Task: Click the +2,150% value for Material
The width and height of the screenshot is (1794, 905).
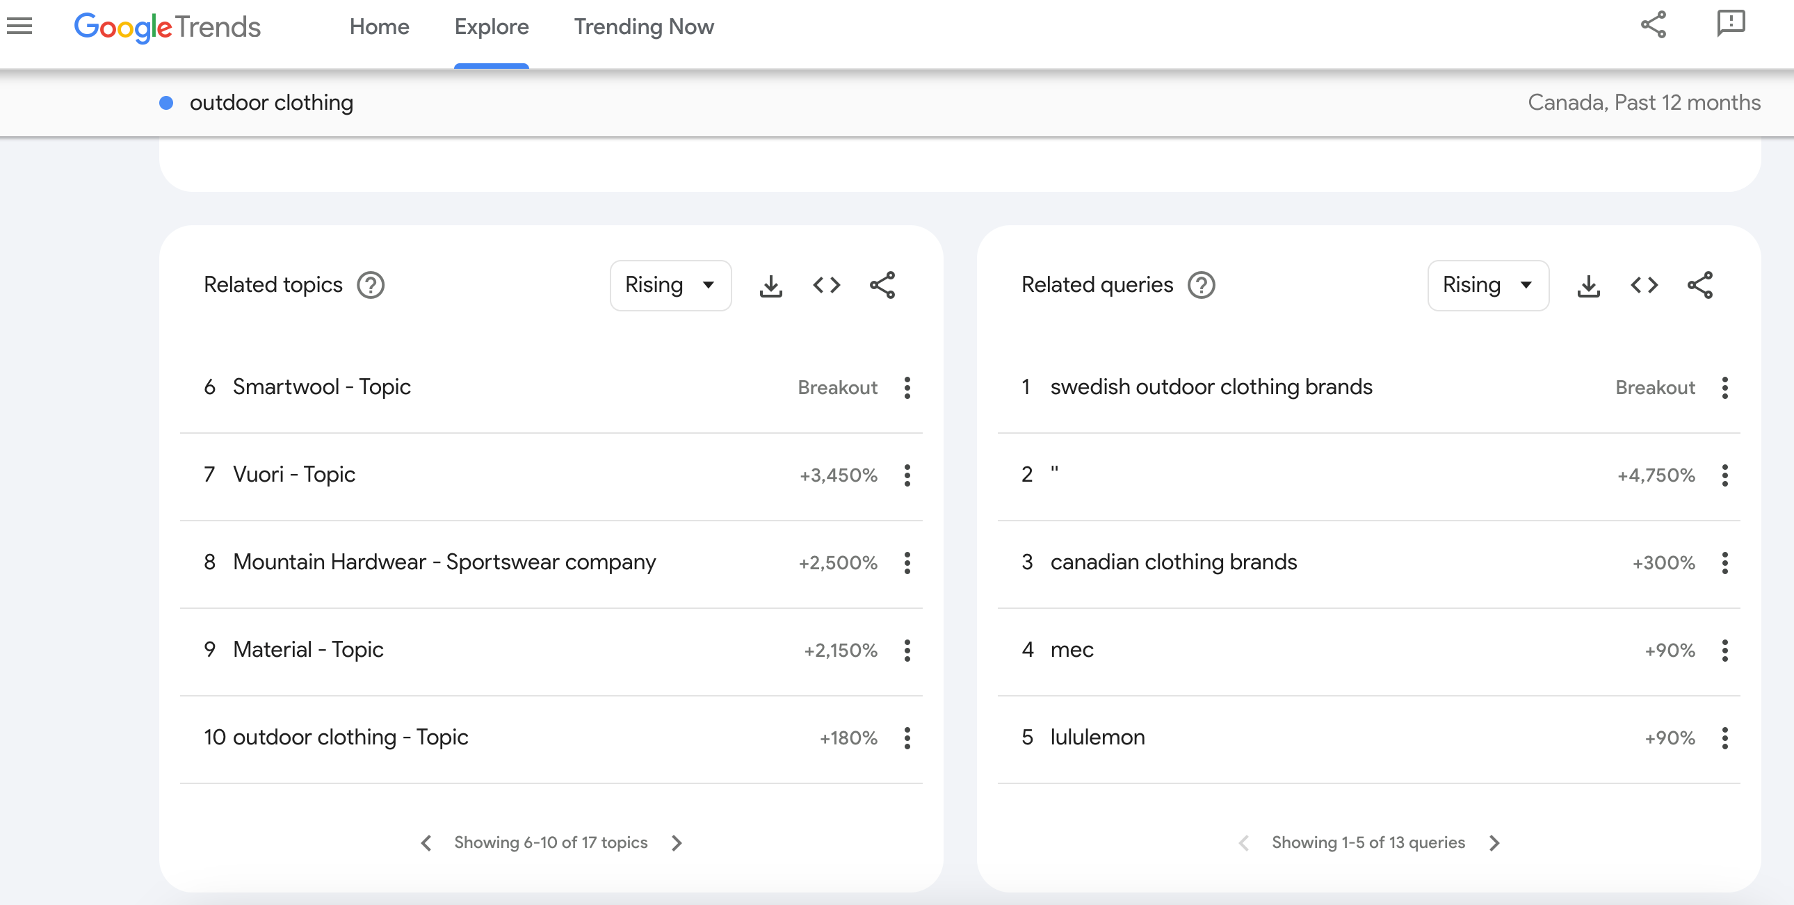Action: pyautogui.click(x=841, y=650)
